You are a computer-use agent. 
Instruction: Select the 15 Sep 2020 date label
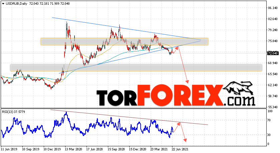[x=116, y=149]
